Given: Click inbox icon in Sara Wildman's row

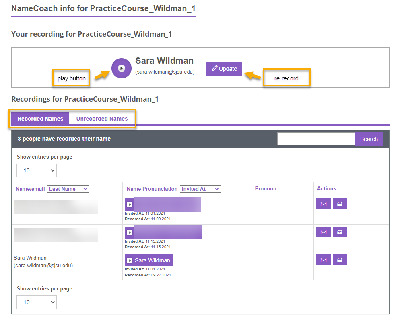Looking at the screenshot, I should click(340, 260).
